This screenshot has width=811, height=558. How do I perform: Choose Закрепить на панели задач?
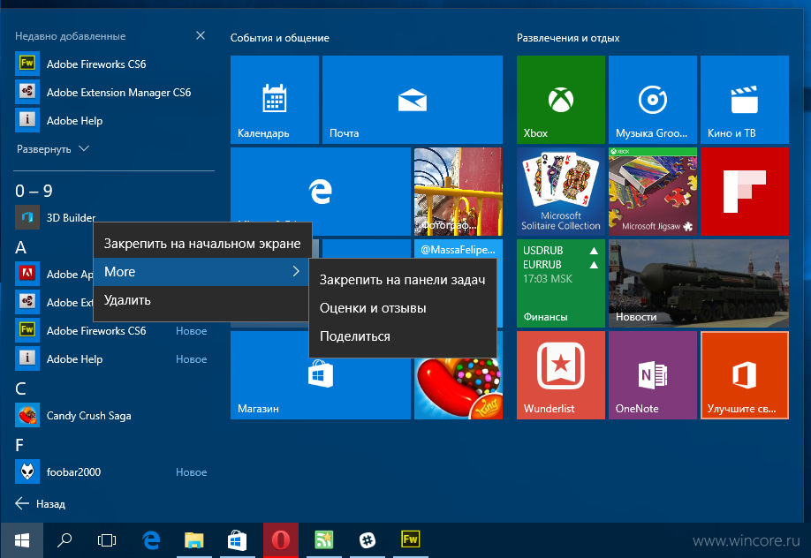[402, 280]
